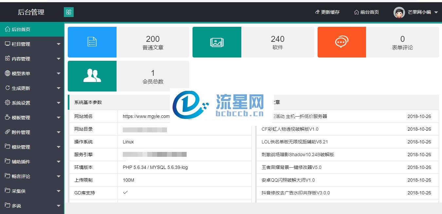442x214 pixels.
Task: Click the grid icon beside 内容管理
Action: (8, 58)
